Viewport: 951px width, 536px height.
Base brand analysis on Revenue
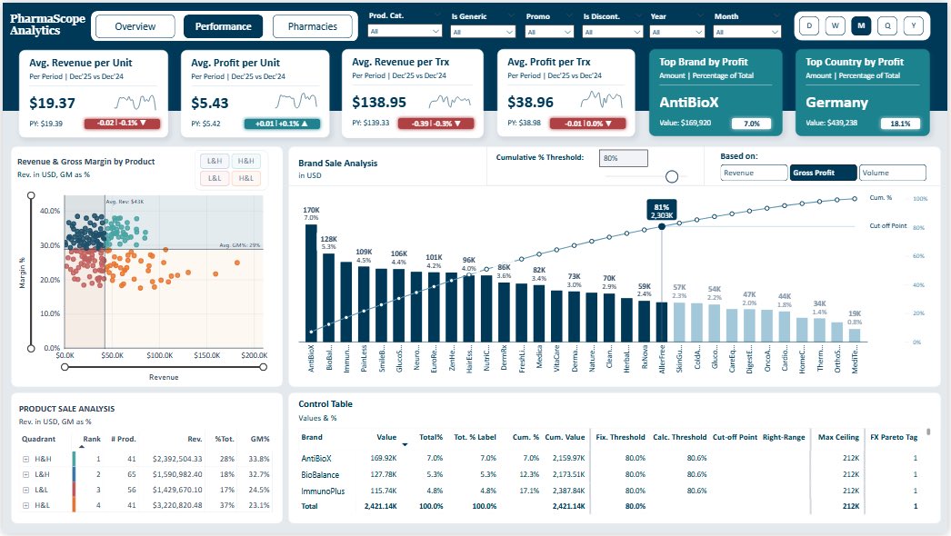point(754,173)
